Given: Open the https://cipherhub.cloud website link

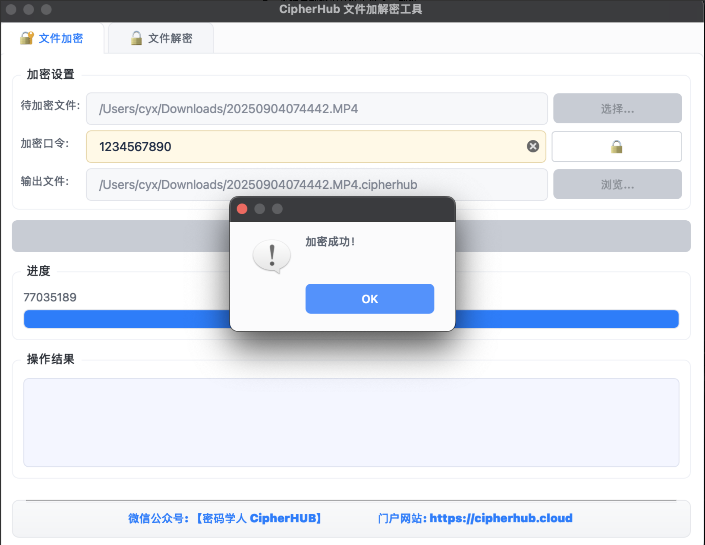Looking at the screenshot, I should [x=500, y=518].
